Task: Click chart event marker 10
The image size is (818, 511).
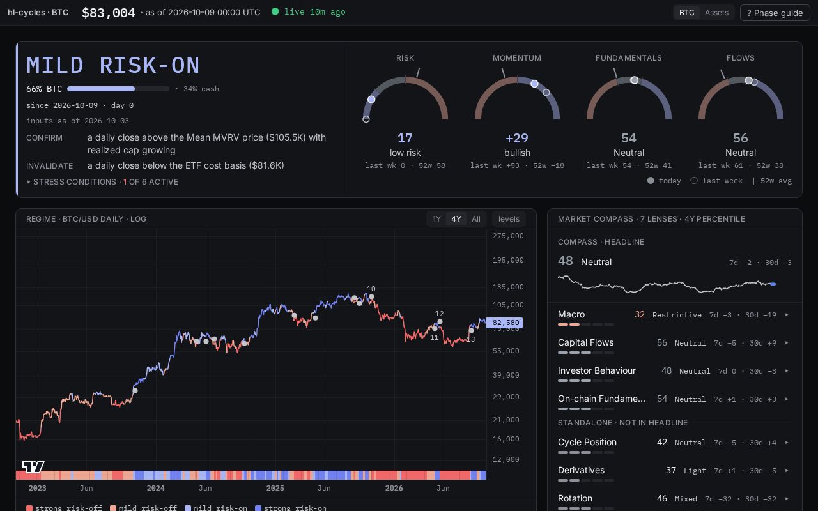Action: [x=371, y=297]
